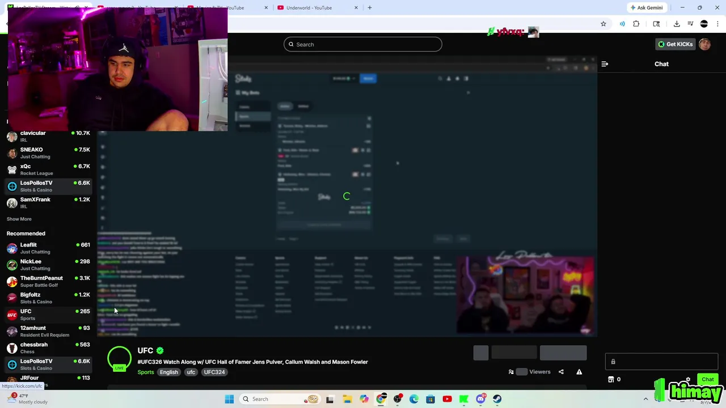
Task: Select the English language tag
Action: pos(169,372)
